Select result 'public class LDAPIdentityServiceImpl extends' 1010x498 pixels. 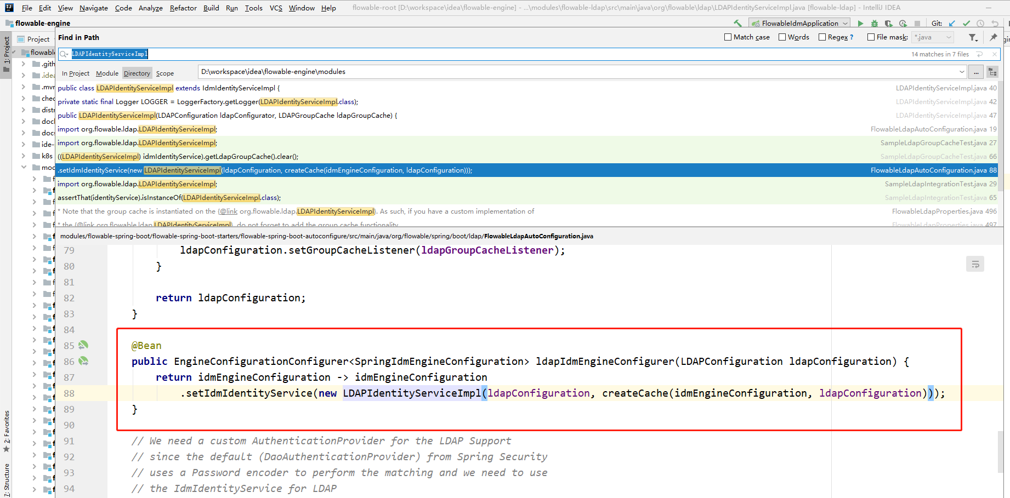pyautogui.click(x=526, y=88)
